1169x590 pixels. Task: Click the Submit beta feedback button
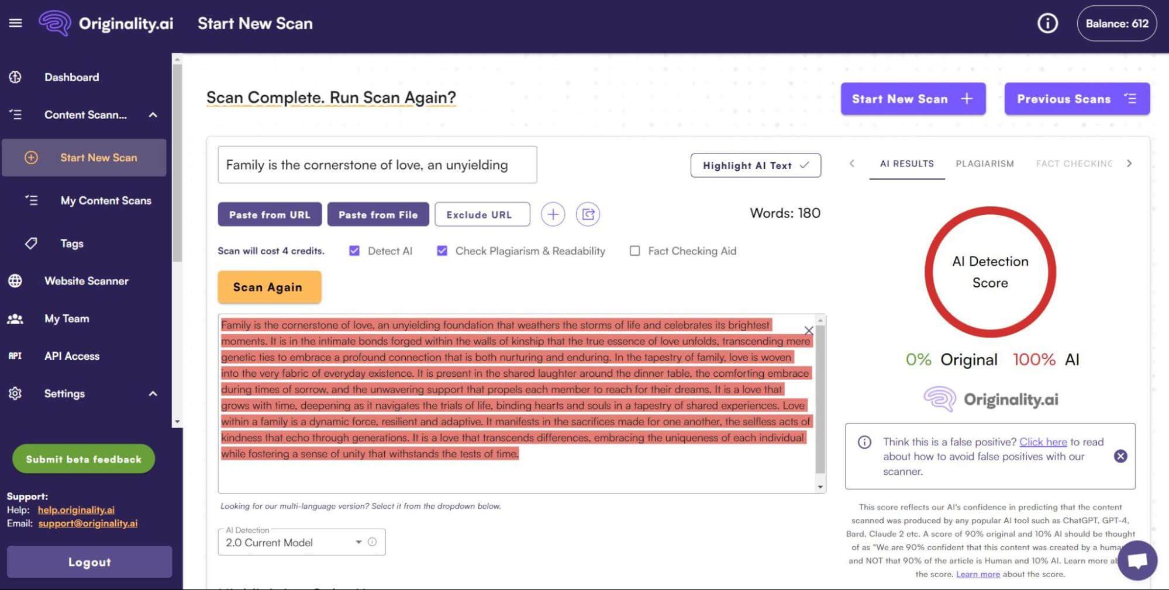point(84,459)
